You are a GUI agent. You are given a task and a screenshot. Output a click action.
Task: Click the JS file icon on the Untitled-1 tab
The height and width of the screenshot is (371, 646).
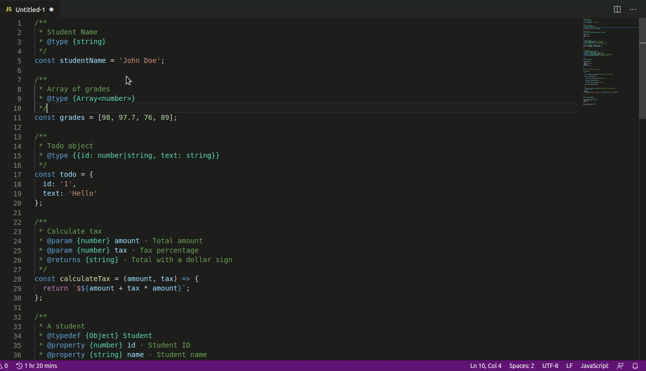point(8,9)
